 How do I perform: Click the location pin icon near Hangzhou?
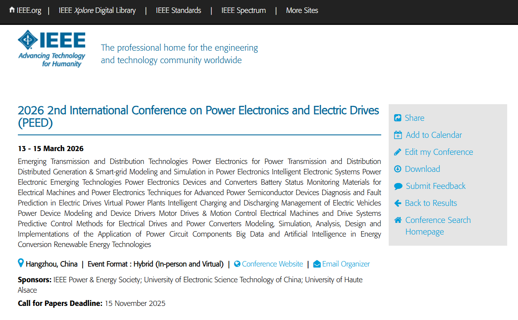tap(21, 263)
